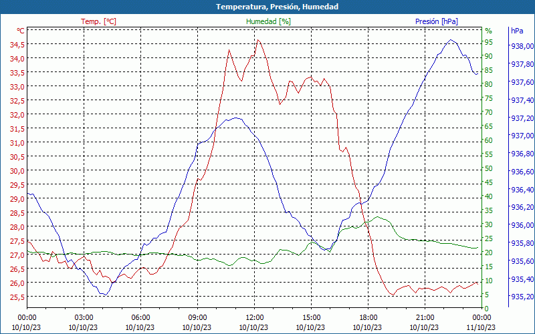Screen dimensions: 535x334
Task: Click the 937,40 pressure axis value
Action: pos(522,100)
